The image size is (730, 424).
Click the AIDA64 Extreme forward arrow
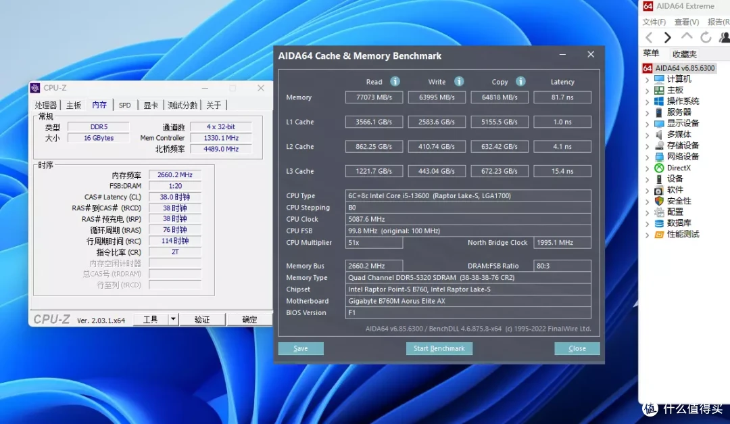click(x=668, y=37)
